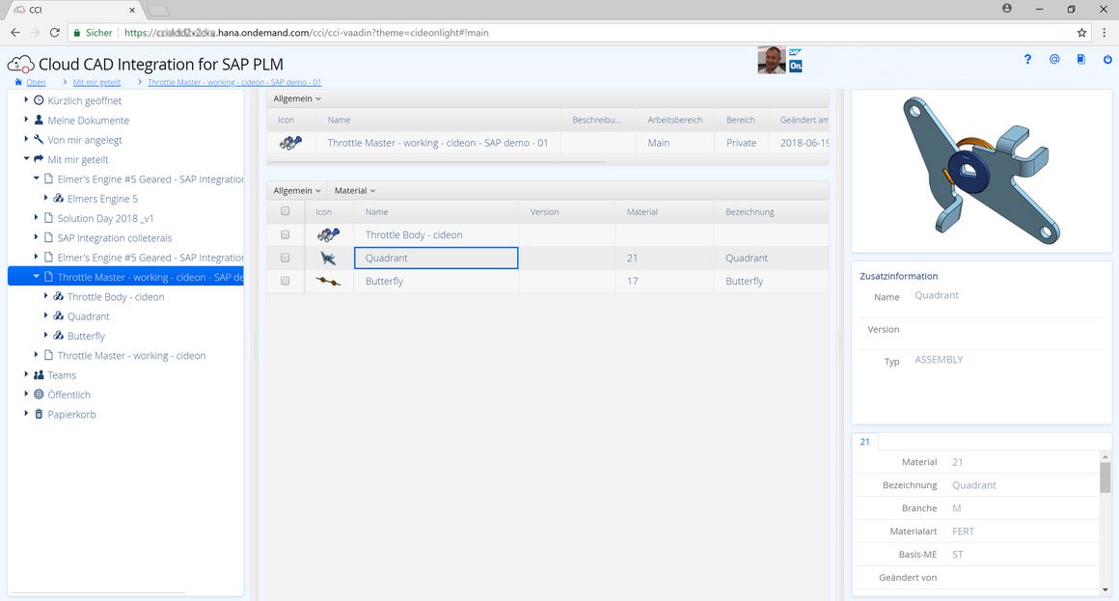The width and height of the screenshot is (1119, 601).
Task: Select Throttle Master - working - cideon tree item
Action: click(131, 355)
